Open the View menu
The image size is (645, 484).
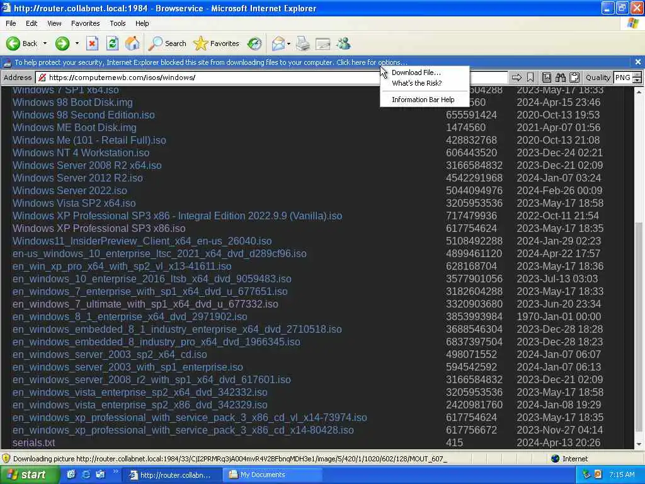point(54,23)
